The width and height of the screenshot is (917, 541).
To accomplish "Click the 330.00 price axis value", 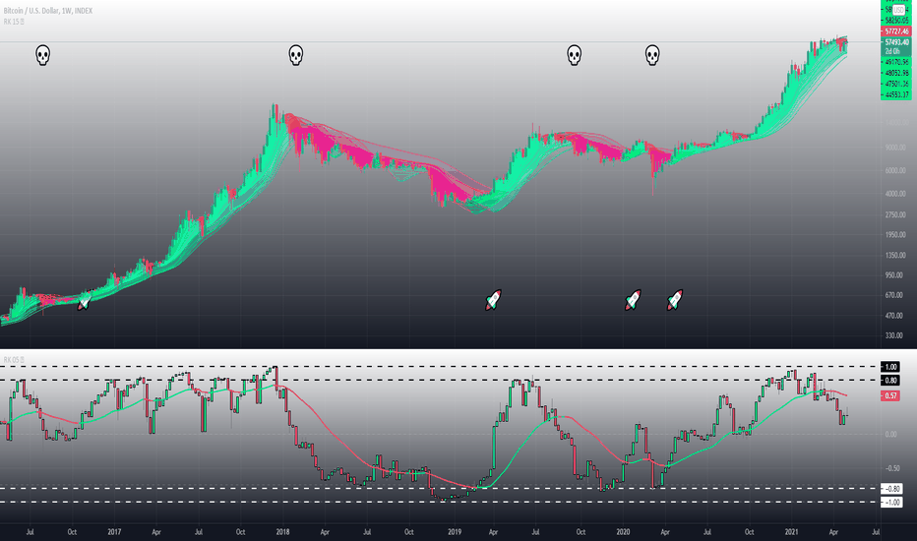I will tap(894, 335).
